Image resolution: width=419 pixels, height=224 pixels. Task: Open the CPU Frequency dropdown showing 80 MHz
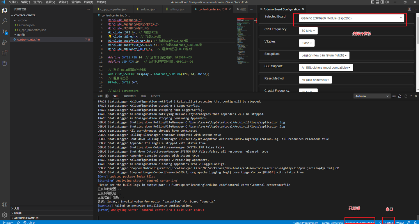click(308, 31)
